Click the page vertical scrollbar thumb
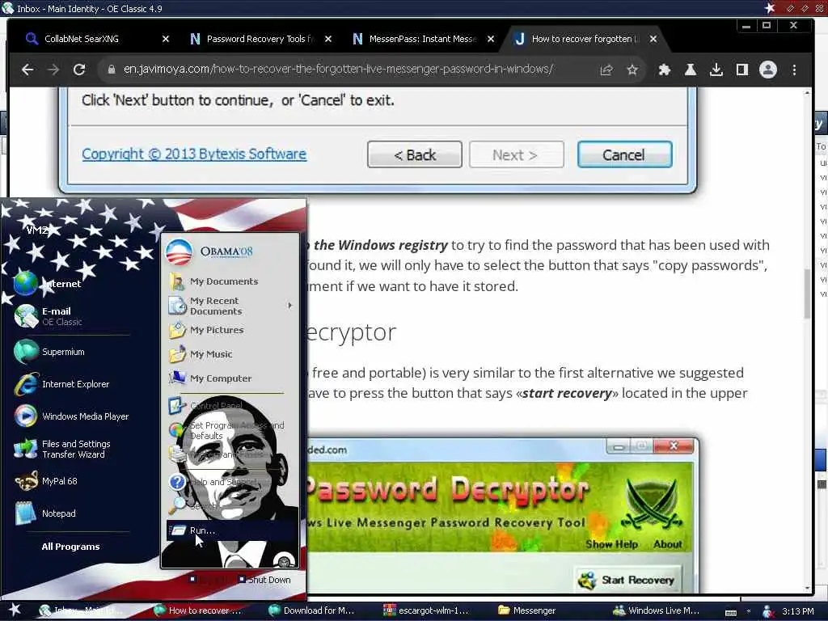 807,294
